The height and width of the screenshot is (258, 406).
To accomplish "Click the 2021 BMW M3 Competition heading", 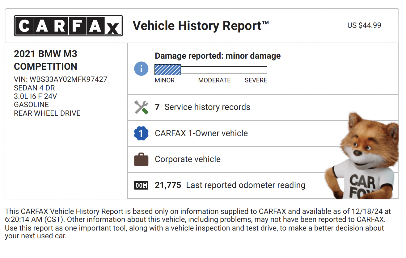I will [45, 60].
